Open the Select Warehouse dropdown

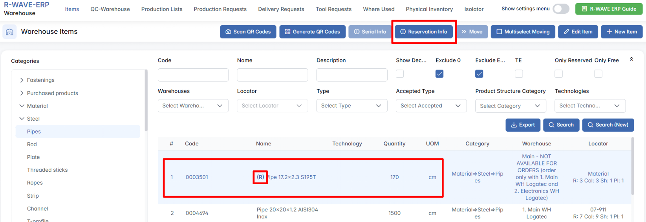(x=193, y=106)
